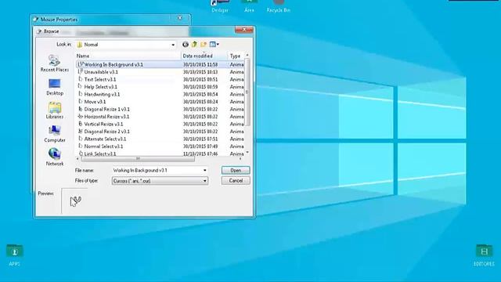
Task: Select Link Select v3.1 file
Action: coord(100,154)
